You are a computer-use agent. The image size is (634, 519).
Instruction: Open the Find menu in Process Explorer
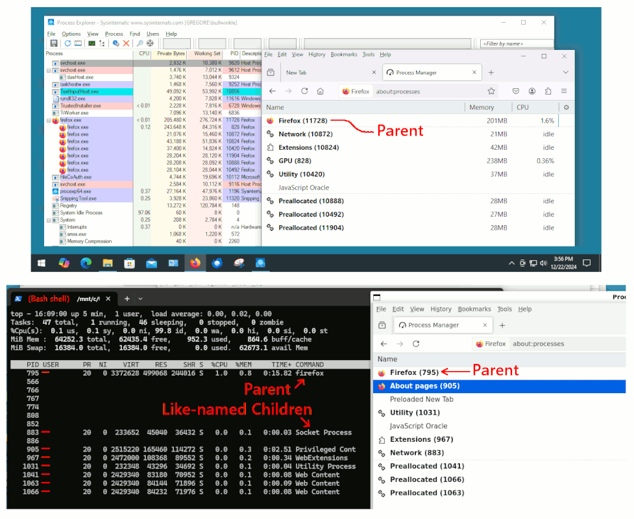(134, 34)
